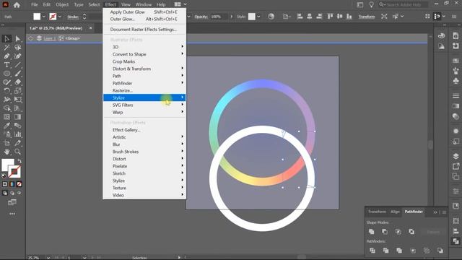Select the Line Segment tool

(x=17, y=65)
